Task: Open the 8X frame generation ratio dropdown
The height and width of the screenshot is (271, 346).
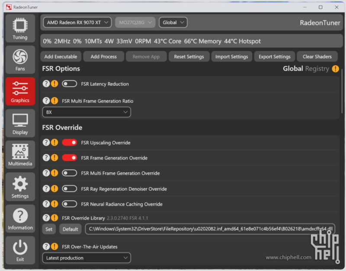Action: tap(86, 112)
